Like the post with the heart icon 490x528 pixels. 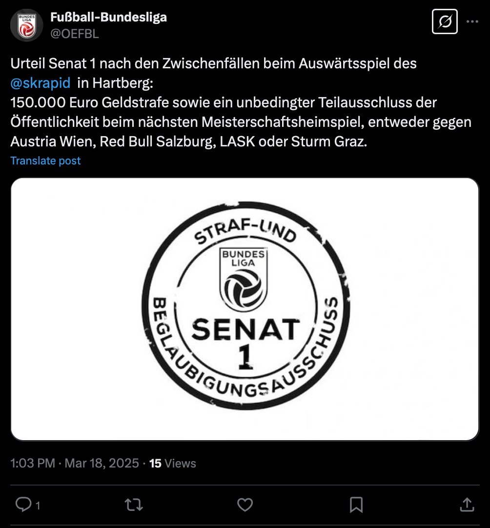[245, 505]
